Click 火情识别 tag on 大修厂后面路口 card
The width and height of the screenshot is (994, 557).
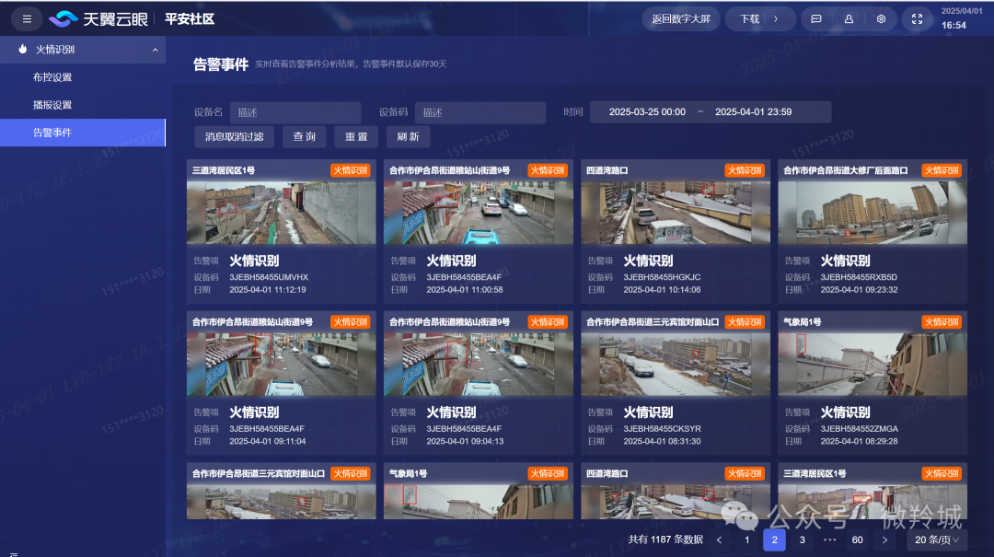click(942, 170)
